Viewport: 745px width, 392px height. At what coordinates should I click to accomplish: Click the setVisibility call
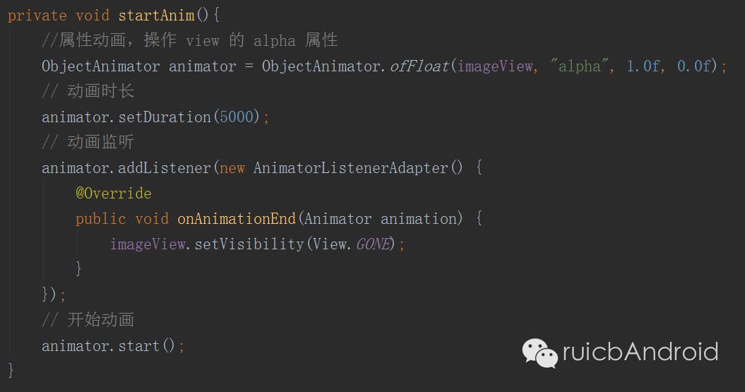[249, 244]
